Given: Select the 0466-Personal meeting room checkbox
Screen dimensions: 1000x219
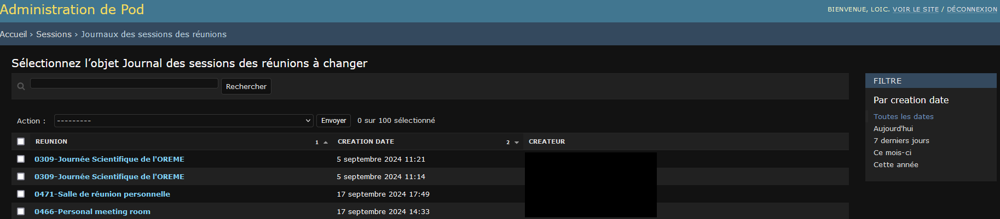Looking at the screenshot, I should pyautogui.click(x=21, y=211).
